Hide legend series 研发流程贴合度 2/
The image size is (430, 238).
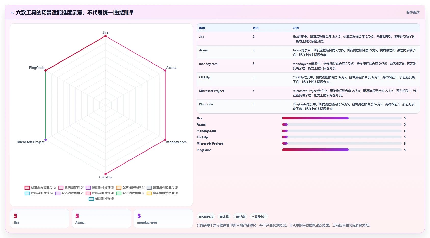tap(162, 187)
